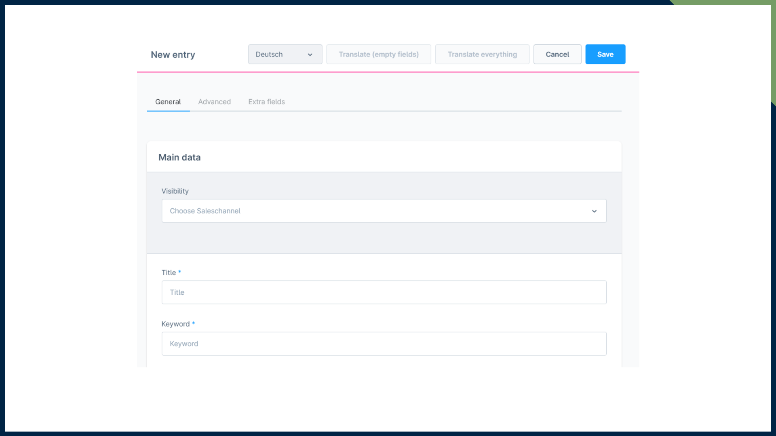Screen dimensions: 776x436
Task: Click the Title field label
Action: click(x=169, y=272)
